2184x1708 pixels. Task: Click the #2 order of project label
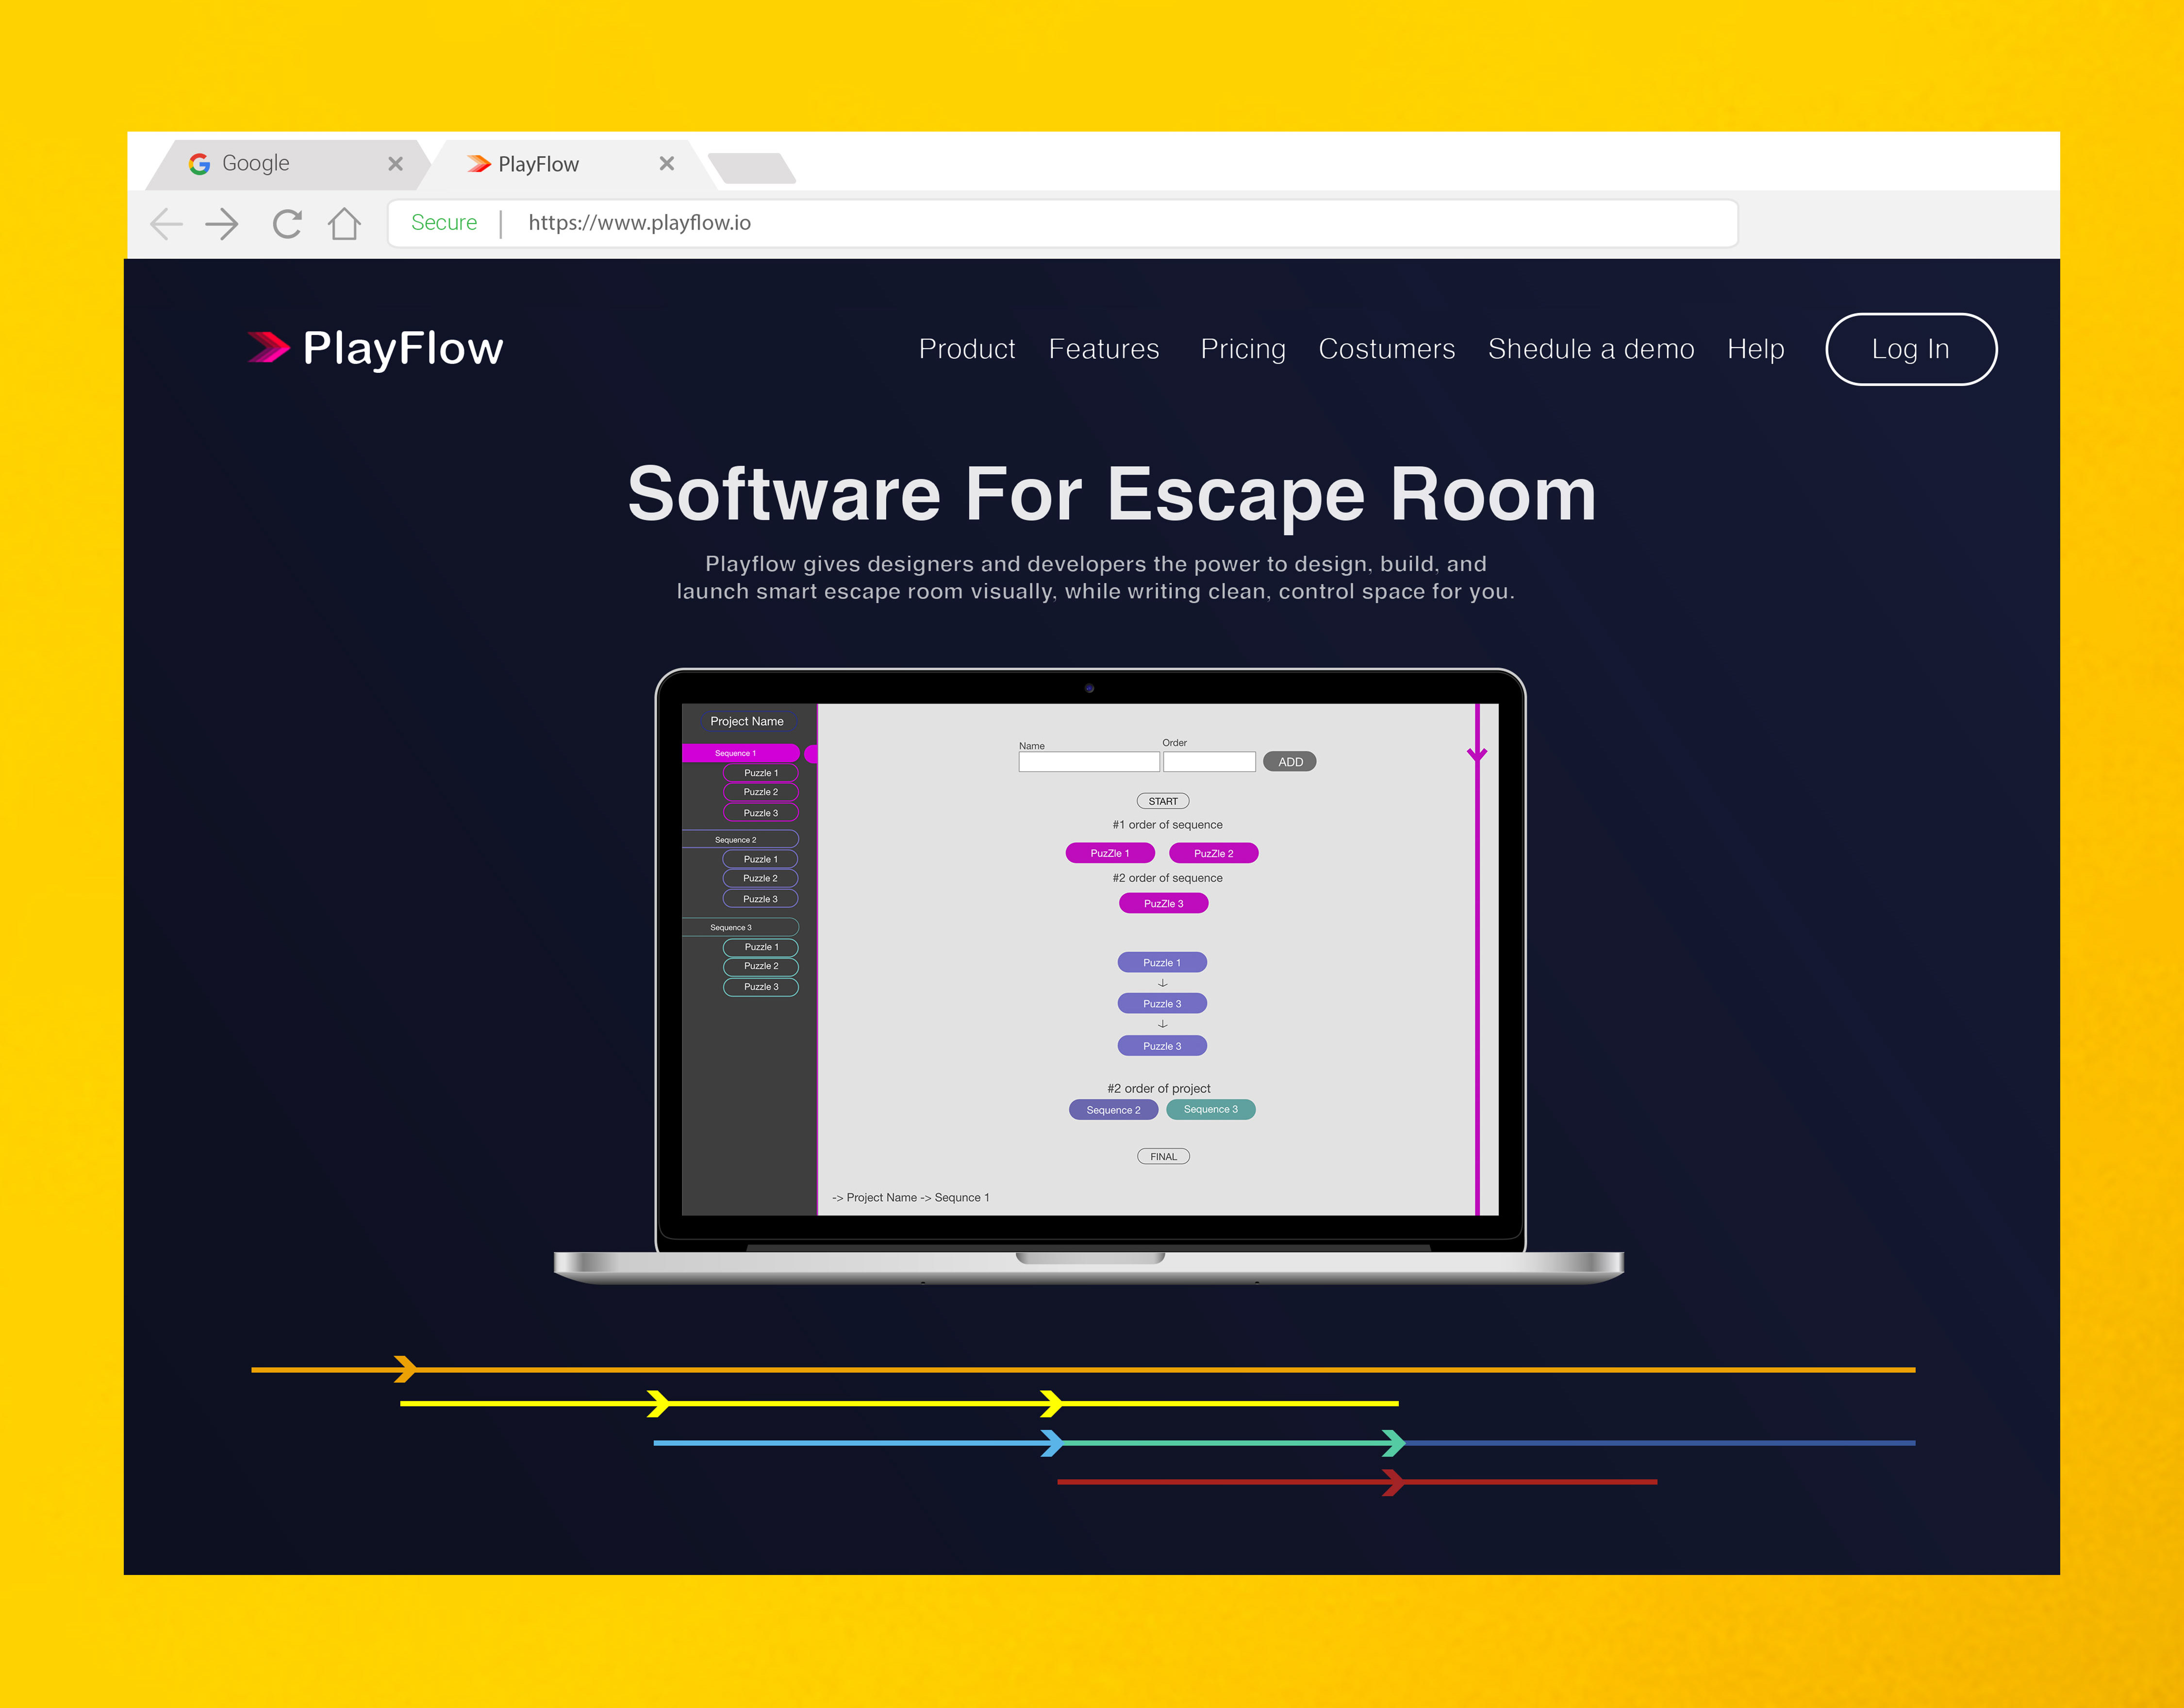point(1159,1088)
